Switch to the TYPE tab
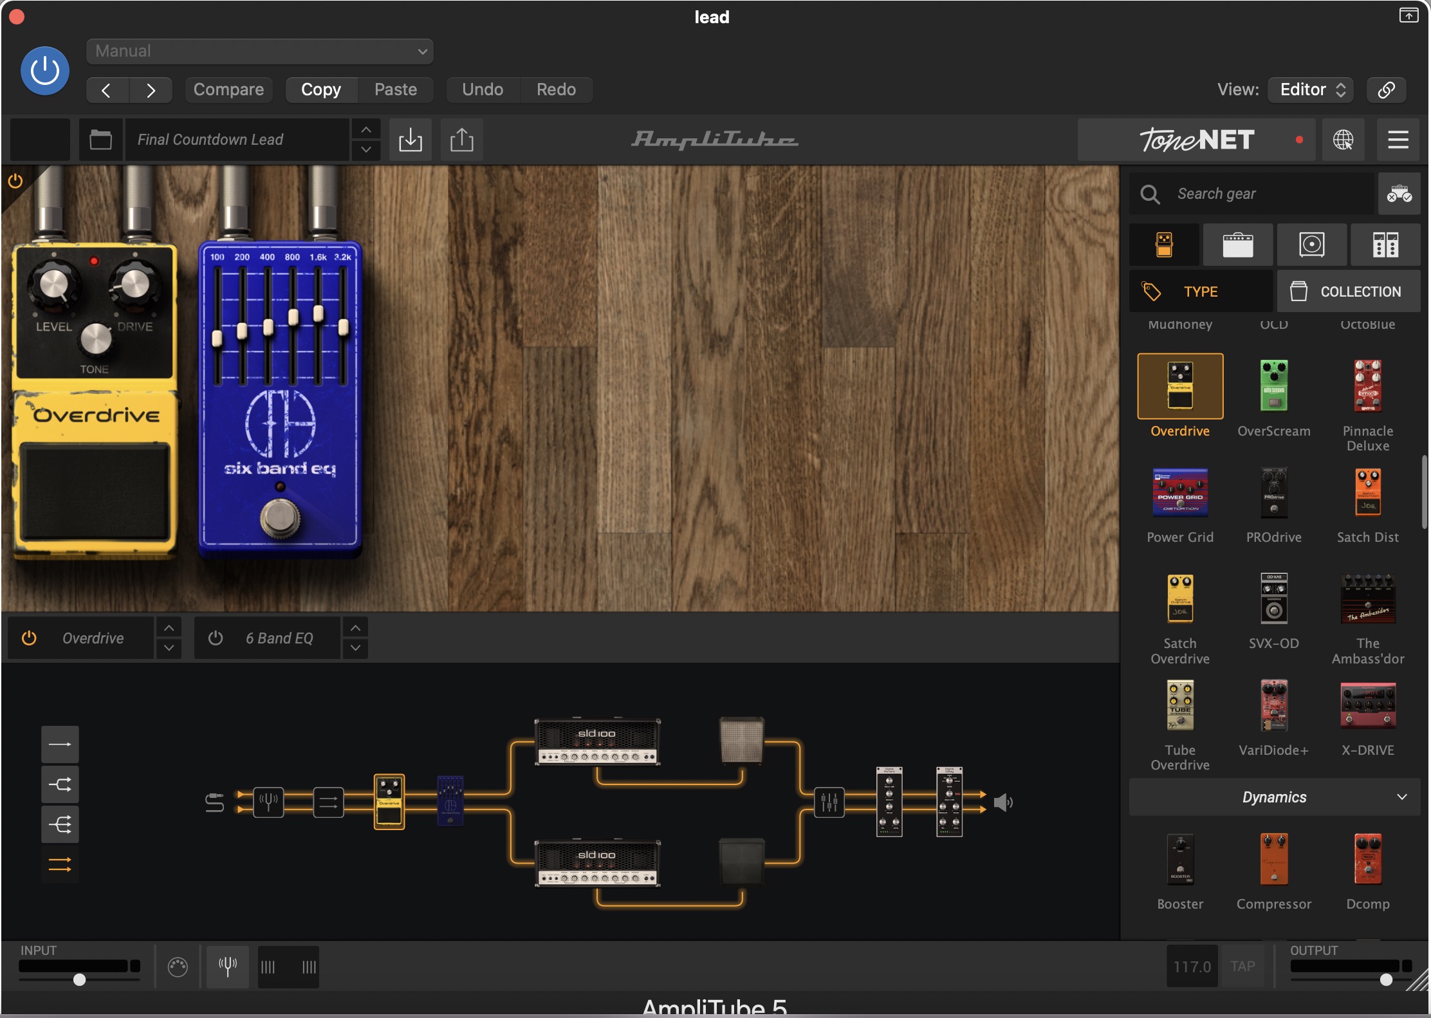Screen dimensions: 1431x1018 (1201, 292)
